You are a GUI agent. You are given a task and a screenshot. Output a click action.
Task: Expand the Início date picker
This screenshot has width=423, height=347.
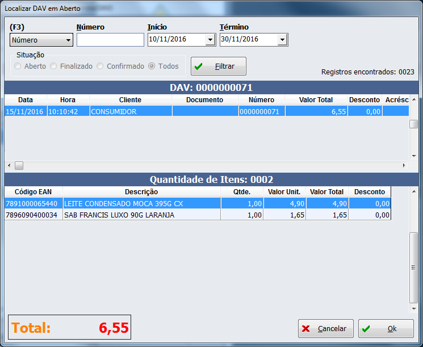(x=210, y=40)
